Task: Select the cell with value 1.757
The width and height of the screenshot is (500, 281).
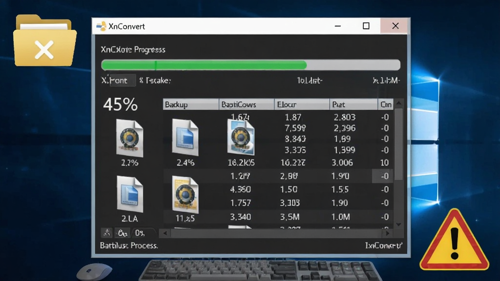Action: tap(240, 202)
